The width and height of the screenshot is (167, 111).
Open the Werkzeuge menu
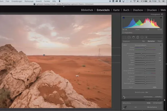point(29,1)
